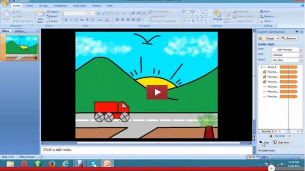This screenshot has width=305, height=171.
Task: Click the Cut command
Action: pyautogui.click(x=17, y=12)
